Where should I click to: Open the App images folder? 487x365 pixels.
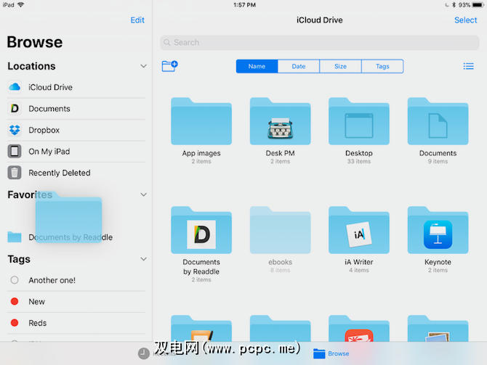201,121
